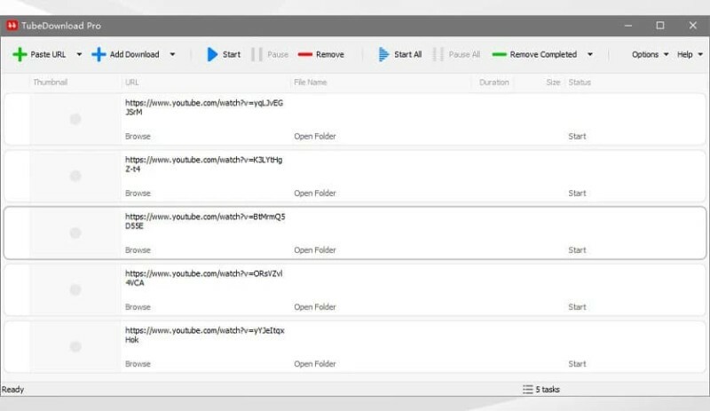710x411 pixels.
Task: Click Browse for the yqLJvEGJSrM video
Action: point(138,137)
